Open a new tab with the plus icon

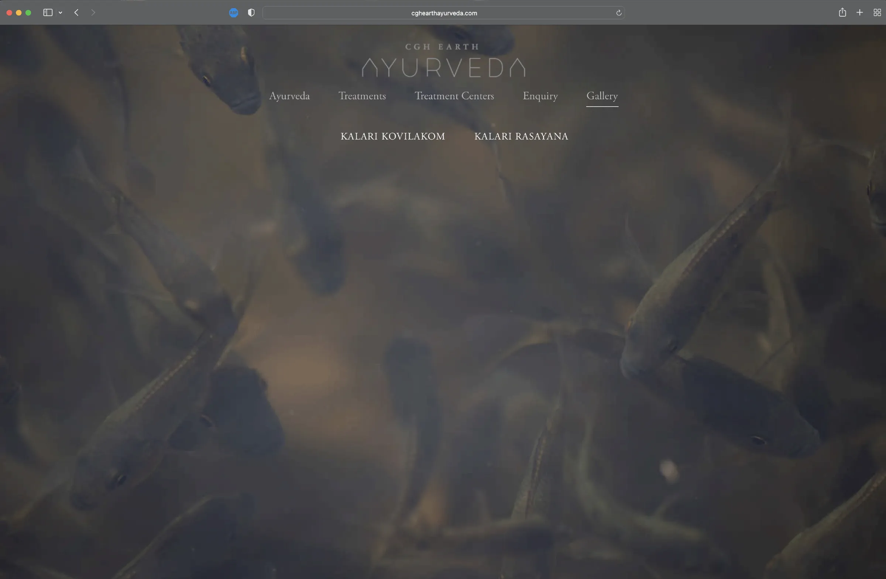859,13
